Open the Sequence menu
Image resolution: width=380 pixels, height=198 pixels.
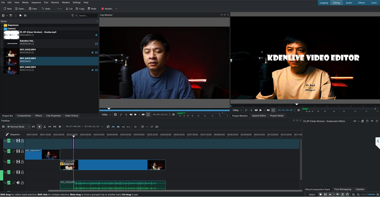click(36, 2)
